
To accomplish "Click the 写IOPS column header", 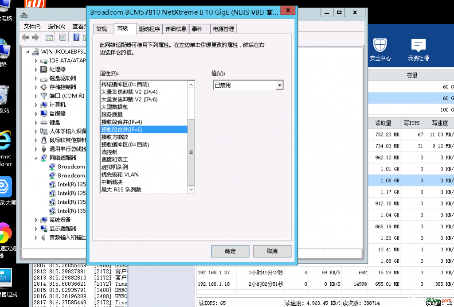I will (412, 123).
